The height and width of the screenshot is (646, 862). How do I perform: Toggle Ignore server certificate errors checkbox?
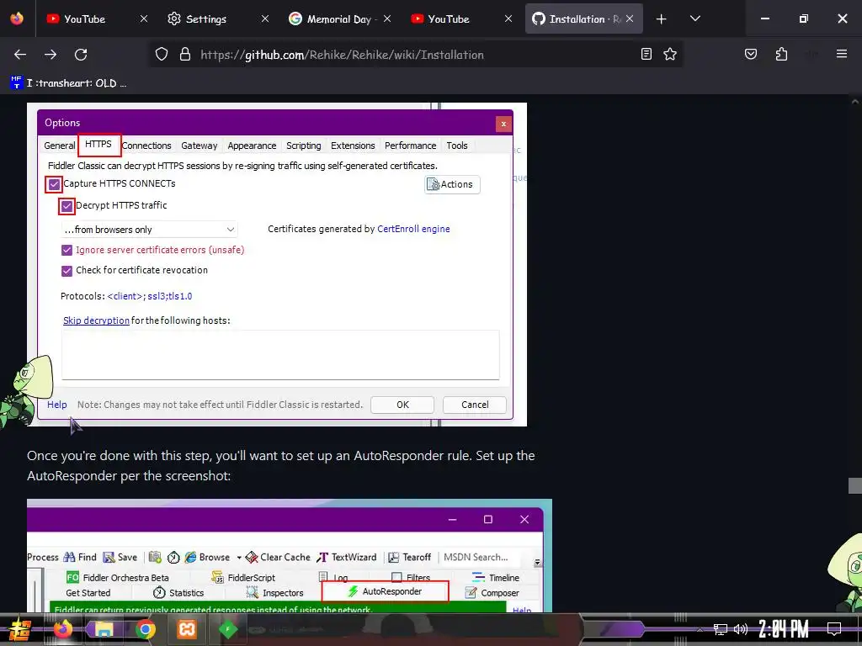(67, 251)
